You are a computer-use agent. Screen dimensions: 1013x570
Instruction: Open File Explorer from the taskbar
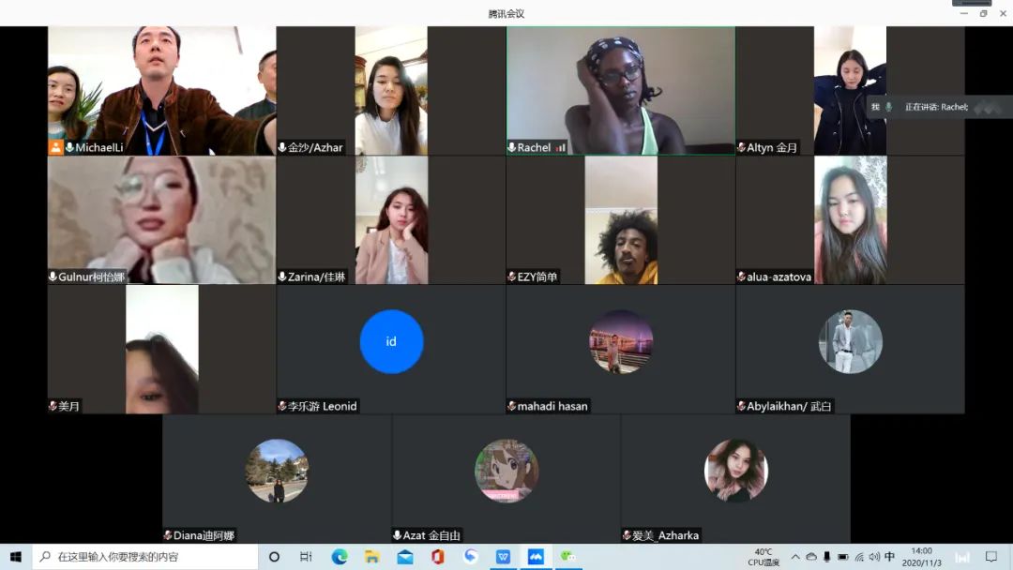[372, 557]
